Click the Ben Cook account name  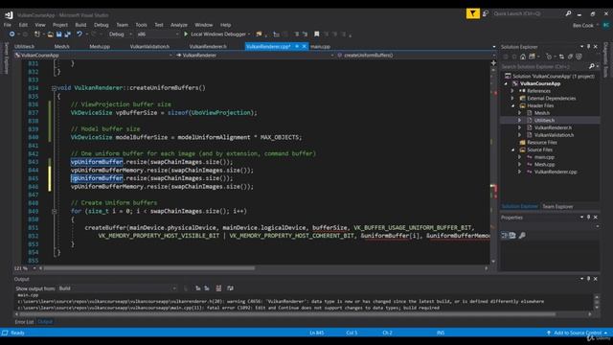tap(583, 26)
